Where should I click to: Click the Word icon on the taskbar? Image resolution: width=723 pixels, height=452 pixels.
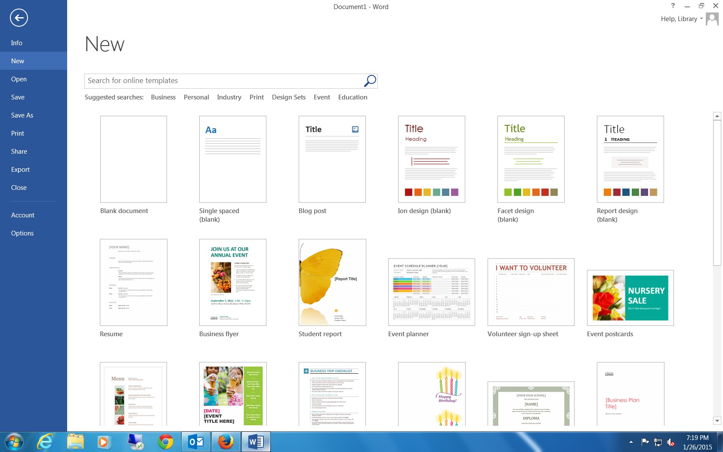(256, 442)
